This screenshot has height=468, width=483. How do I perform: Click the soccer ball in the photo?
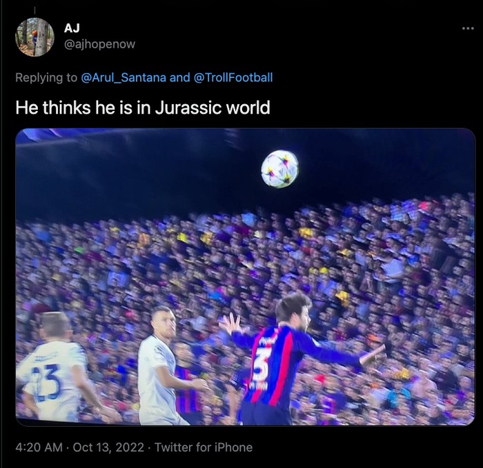click(279, 169)
